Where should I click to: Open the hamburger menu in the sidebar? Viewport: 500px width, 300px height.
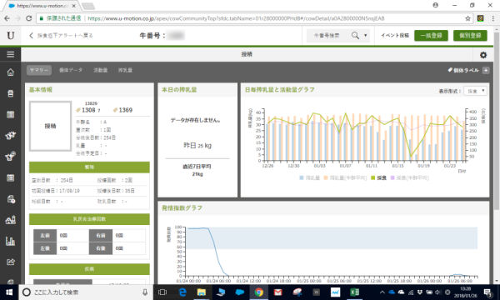click(10, 54)
